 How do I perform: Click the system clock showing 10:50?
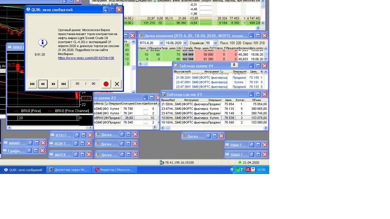[261, 170]
